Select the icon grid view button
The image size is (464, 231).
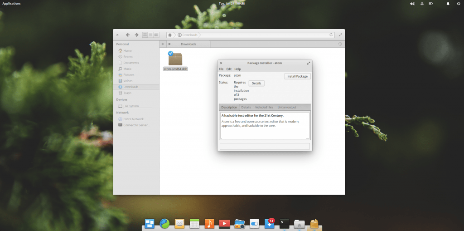point(145,34)
